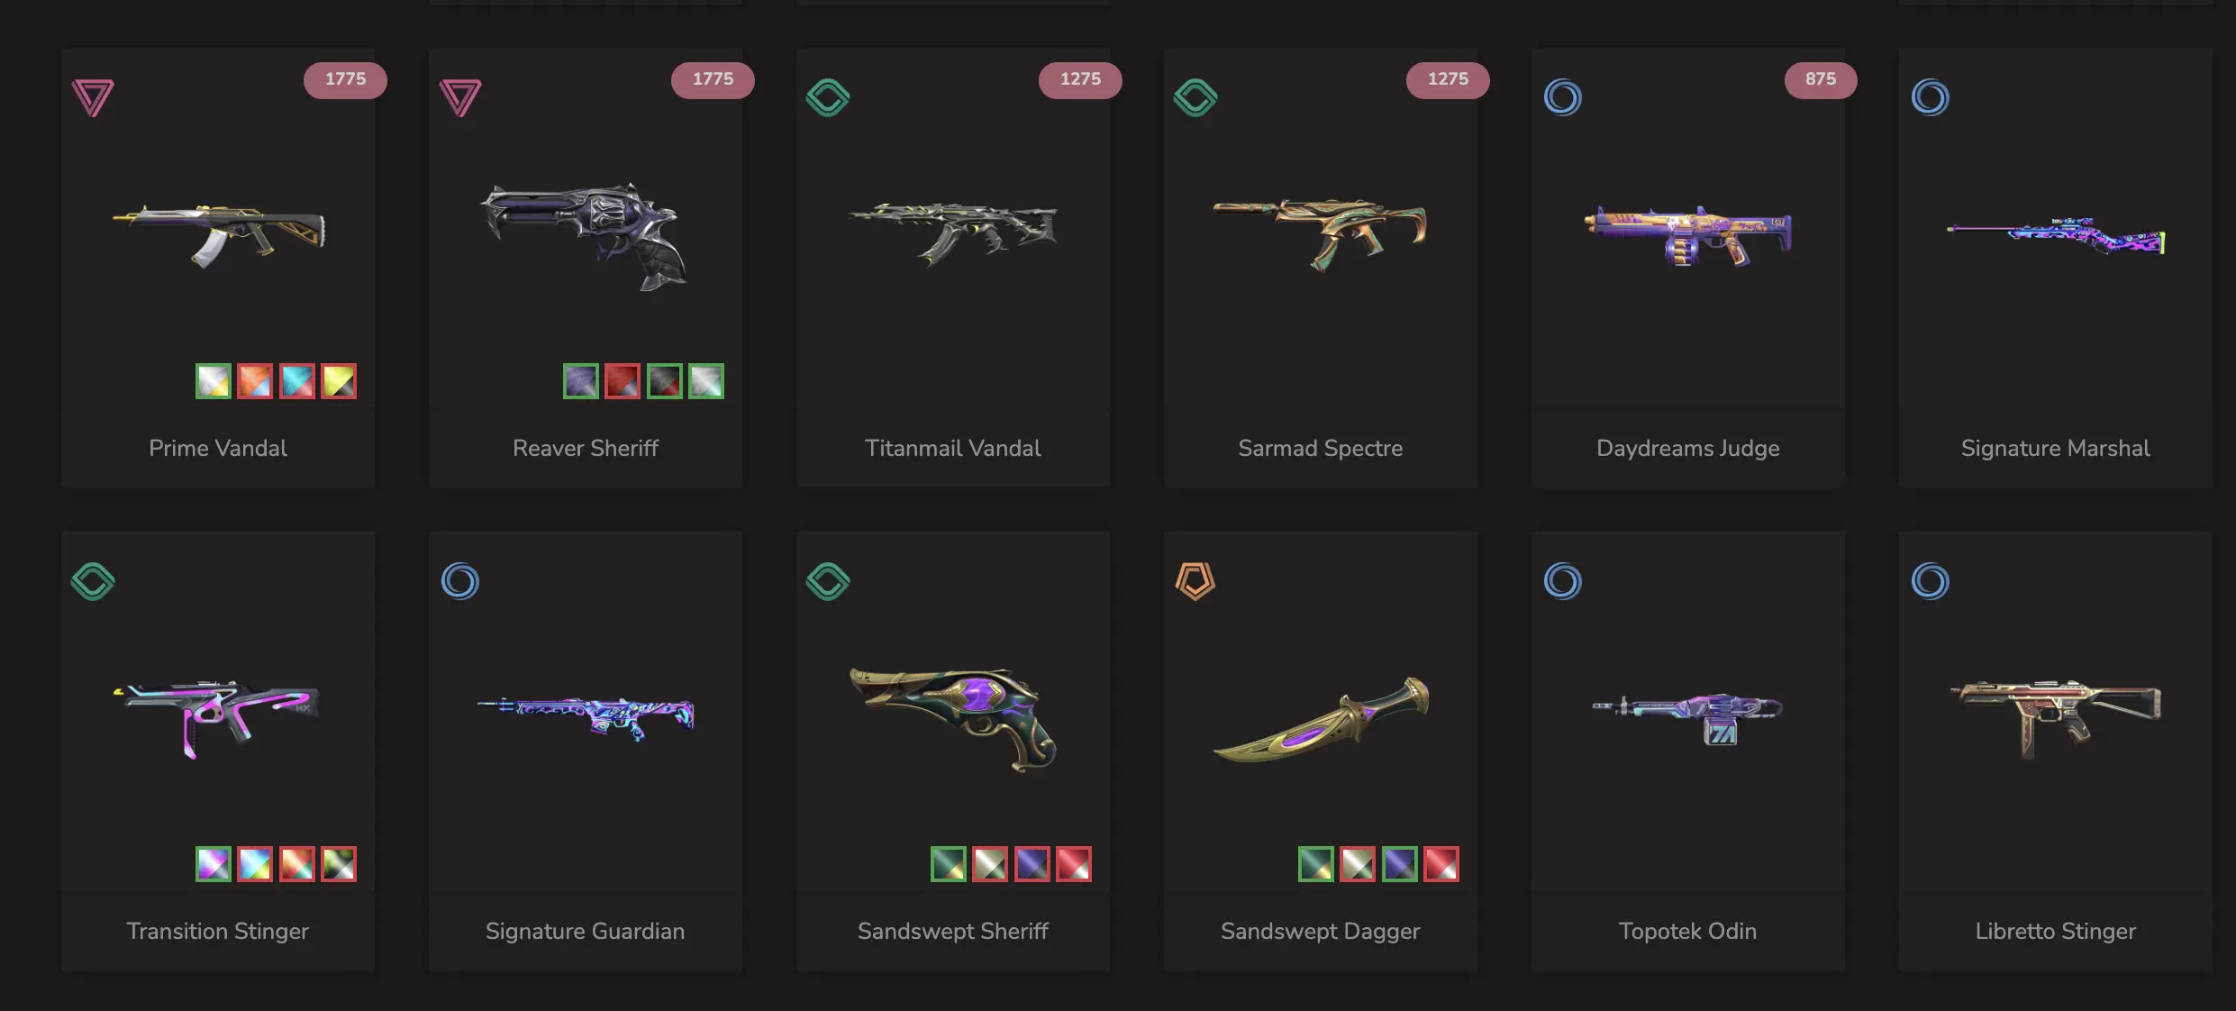The width and height of the screenshot is (2236, 1011).
Task: Click the green tier icon on Transition Stinger
Action: [93, 581]
